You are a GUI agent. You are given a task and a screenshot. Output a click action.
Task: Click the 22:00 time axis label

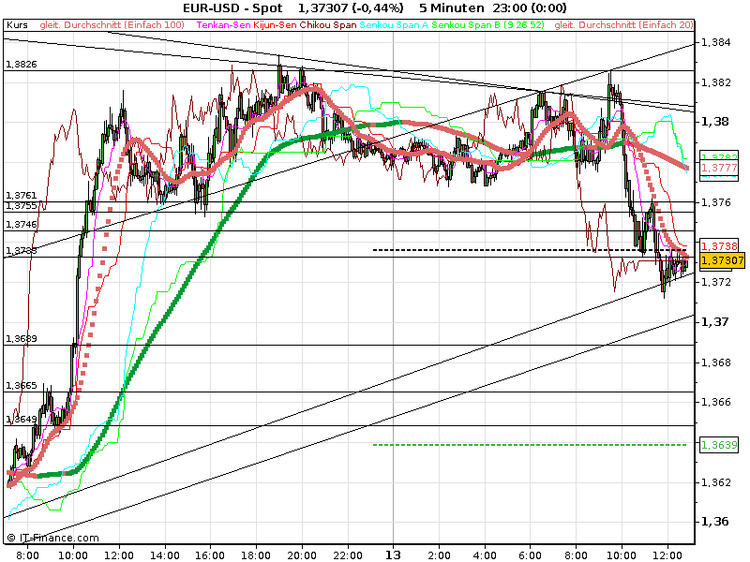pyautogui.click(x=347, y=555)
